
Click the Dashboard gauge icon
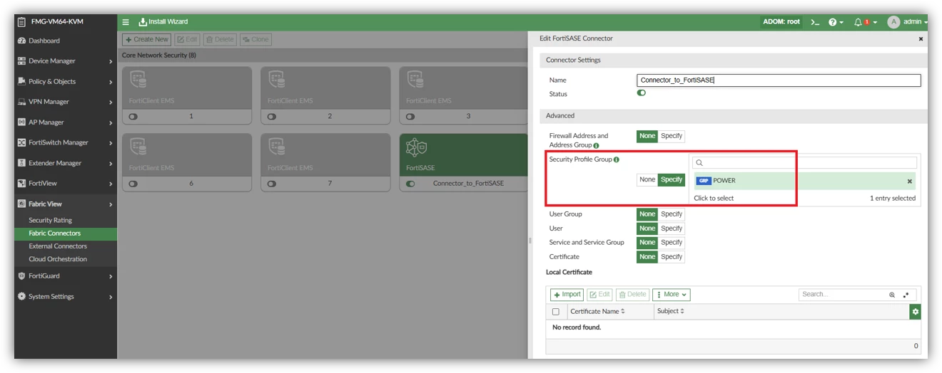tap(21, 41)
